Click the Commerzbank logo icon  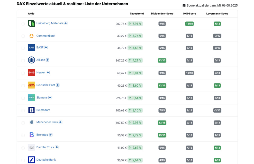[31, 36]
